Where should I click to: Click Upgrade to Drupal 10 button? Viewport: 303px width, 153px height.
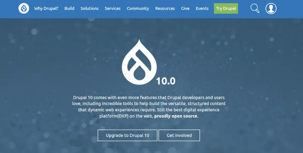click(x=128, y=136)
